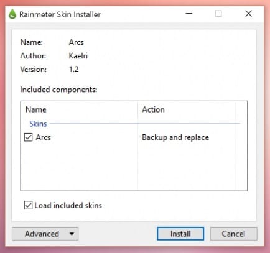
Task: Click the version value '1.2'
Action: (x=74, y=69)
